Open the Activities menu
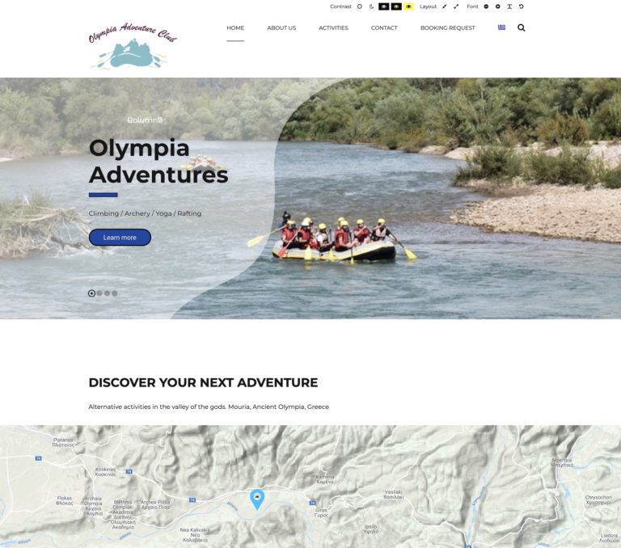The image size is (621, 548). pyautogui.click(x=333, y=28)
